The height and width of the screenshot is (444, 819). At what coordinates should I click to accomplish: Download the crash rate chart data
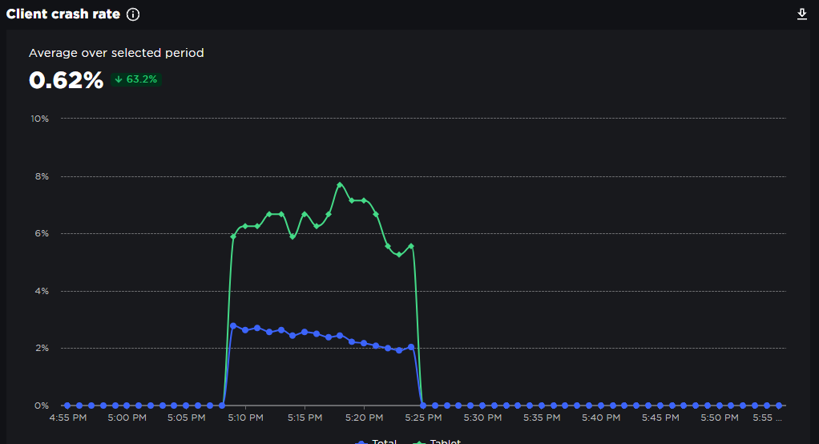coord(802,14)
